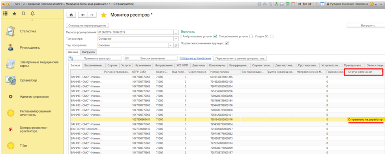Open the Консилиумы tab

point(217,65)
